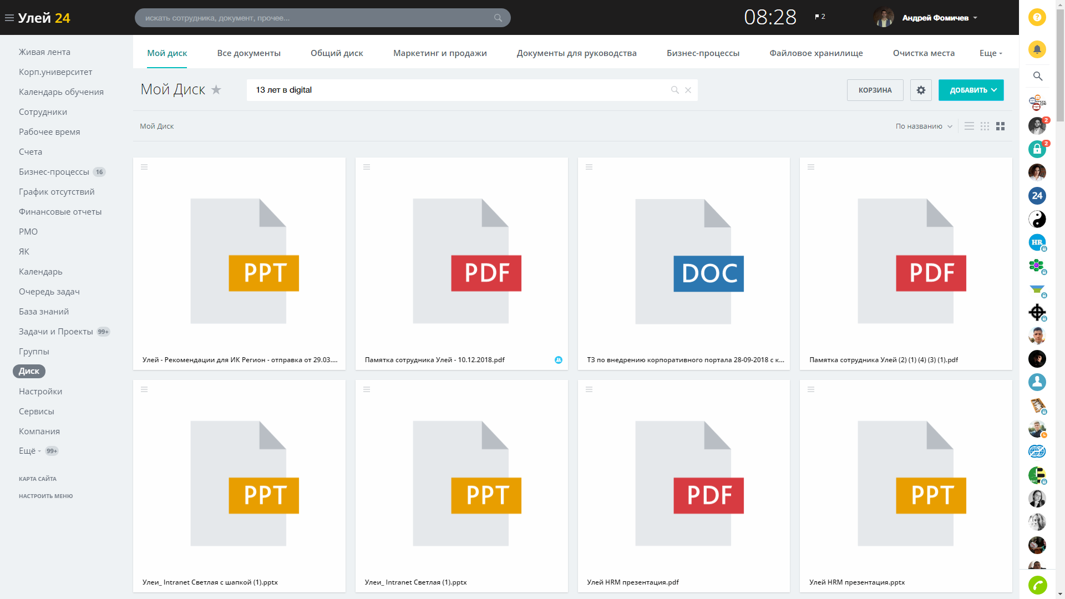
Task: Open Маркетинг и продажи tab
Action: pyautogui.click(x=440, y=53)
